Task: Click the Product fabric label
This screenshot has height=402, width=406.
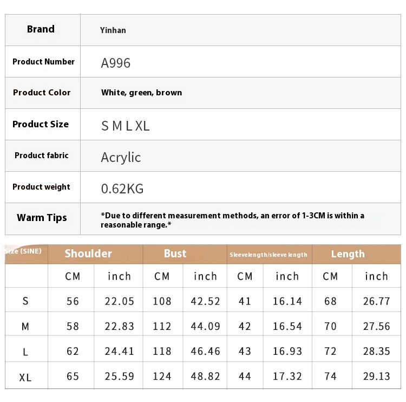Action: point(42,155)
